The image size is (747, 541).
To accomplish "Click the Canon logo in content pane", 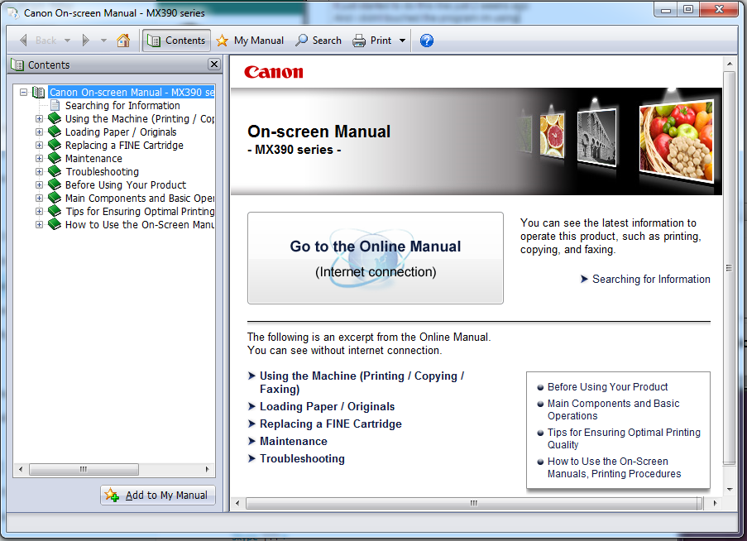I will [274, 72].
